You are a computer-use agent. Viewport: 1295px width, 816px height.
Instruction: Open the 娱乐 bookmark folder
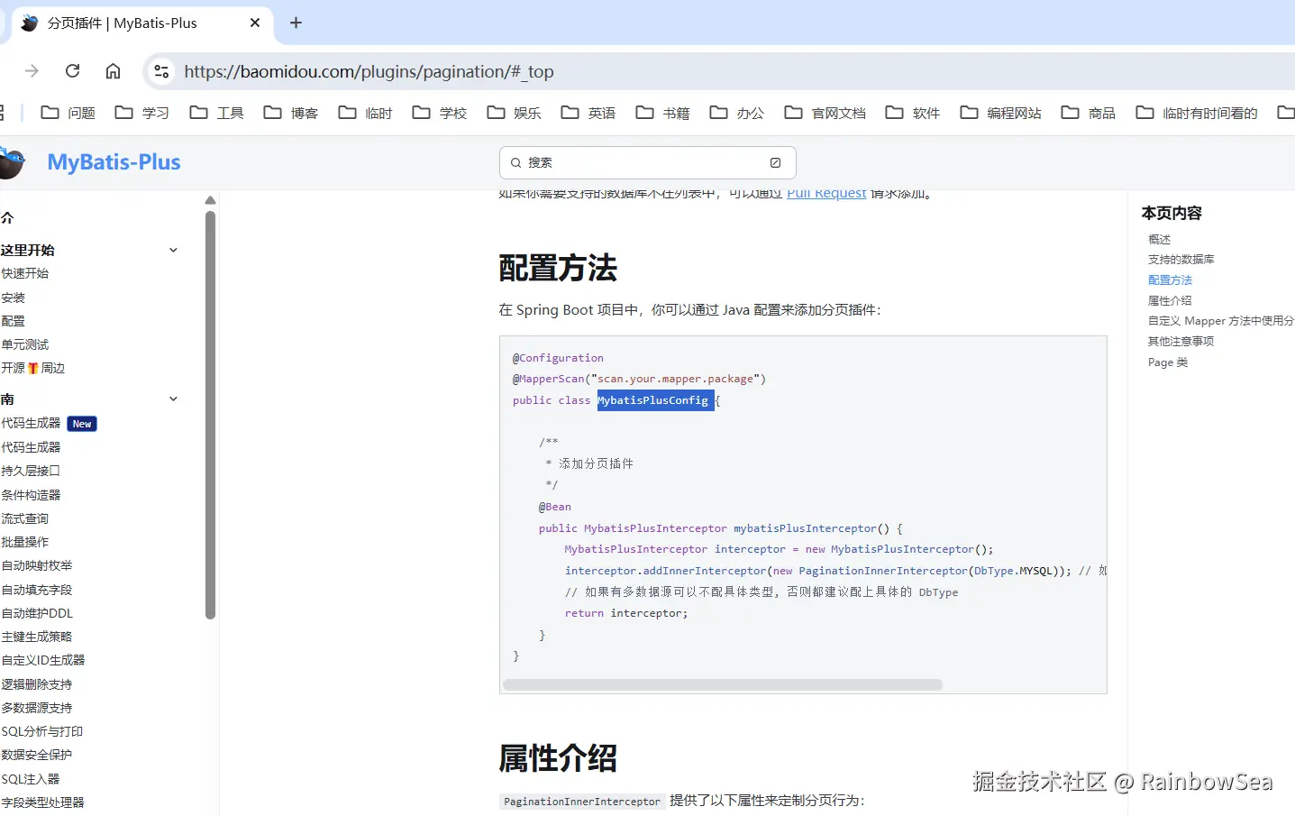(515, 113)
